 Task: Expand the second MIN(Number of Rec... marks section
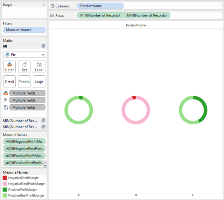[x=24, y=127]
